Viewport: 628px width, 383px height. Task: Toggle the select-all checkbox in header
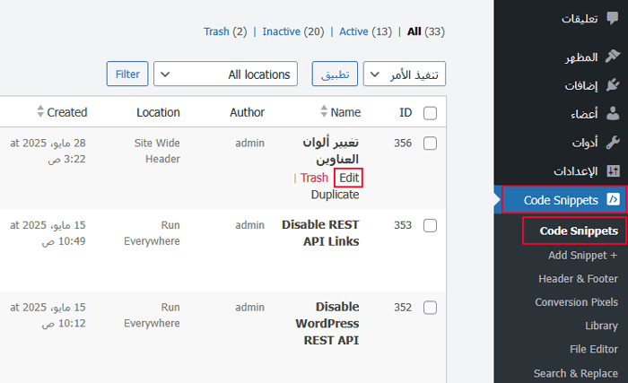click(x=430, y=113)
